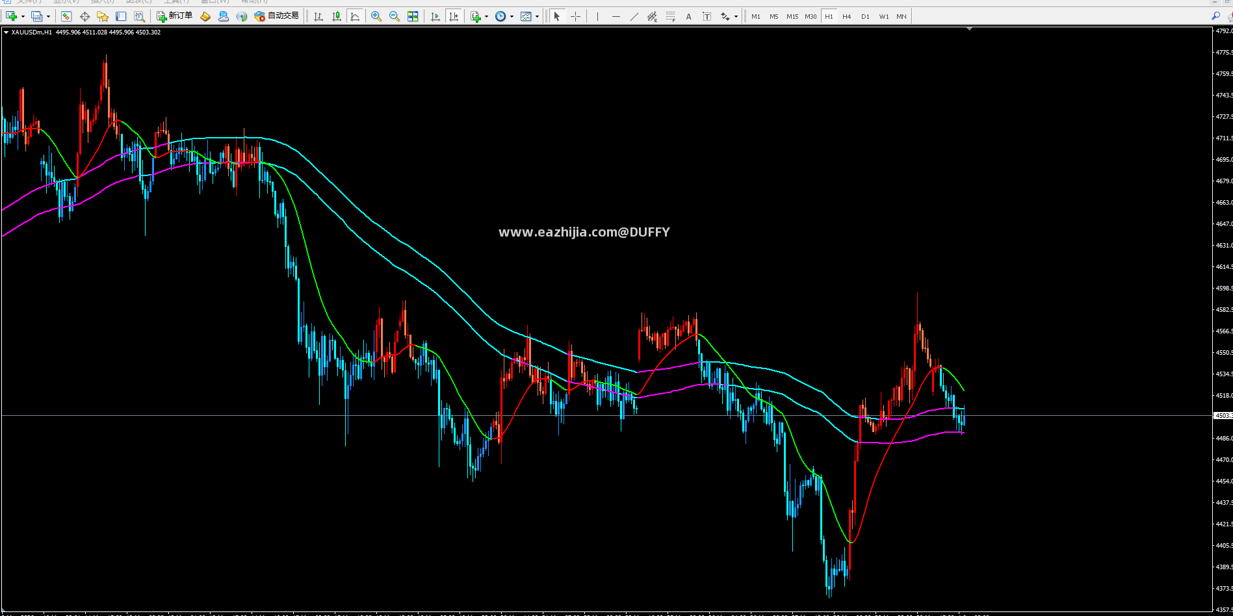Switch chart to M1 timeframe
The width and height of the screenshot is (1233, 616).
[x=756, y=16]
